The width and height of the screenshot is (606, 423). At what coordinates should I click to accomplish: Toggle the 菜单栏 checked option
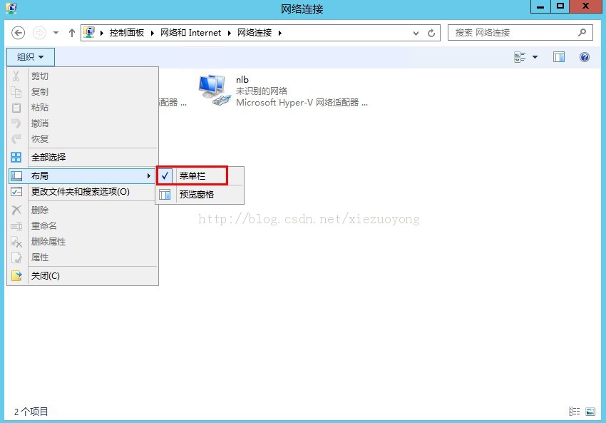click(200, 176)
